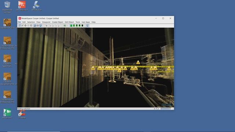Pick the rightmost yellow station triangle near tank
This screenshot has width=235, height=132.
[x=169, y=68]
